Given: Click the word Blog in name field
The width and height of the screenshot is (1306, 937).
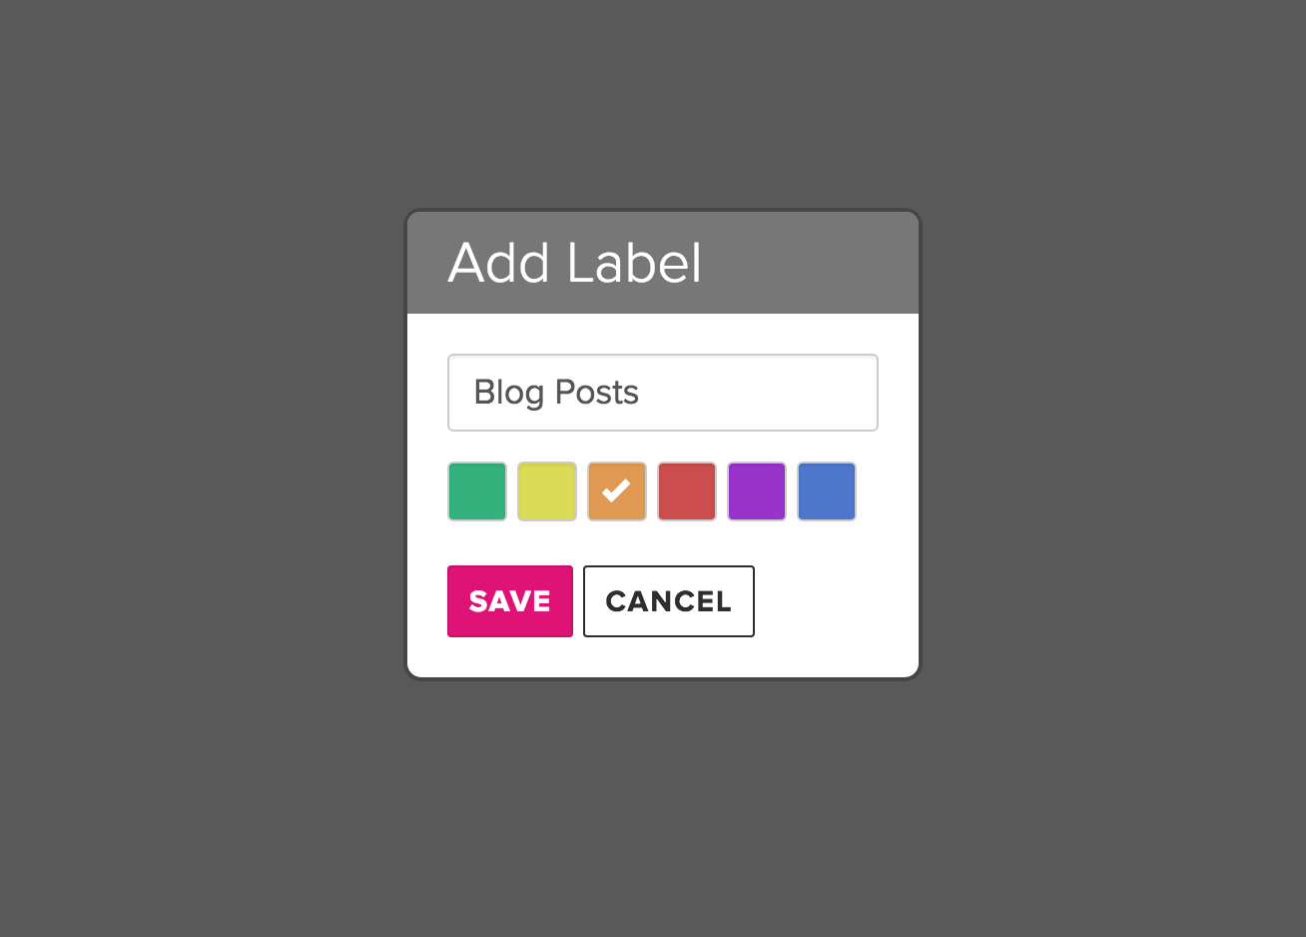Looking at the screenshot, I should point(509,394).
